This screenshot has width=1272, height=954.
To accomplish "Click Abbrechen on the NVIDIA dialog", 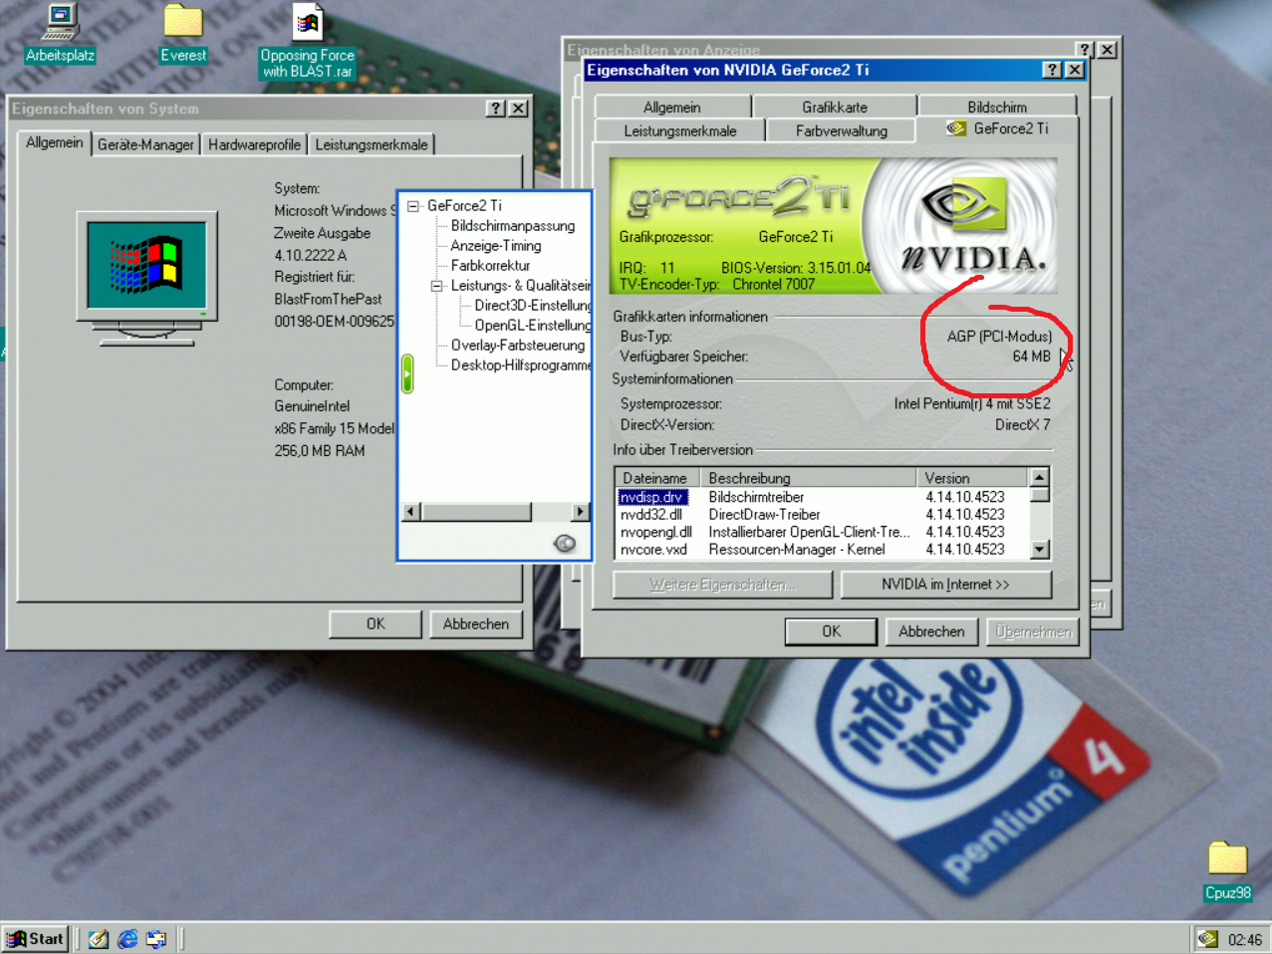I will pyautogui.click(x=930, y=631).
